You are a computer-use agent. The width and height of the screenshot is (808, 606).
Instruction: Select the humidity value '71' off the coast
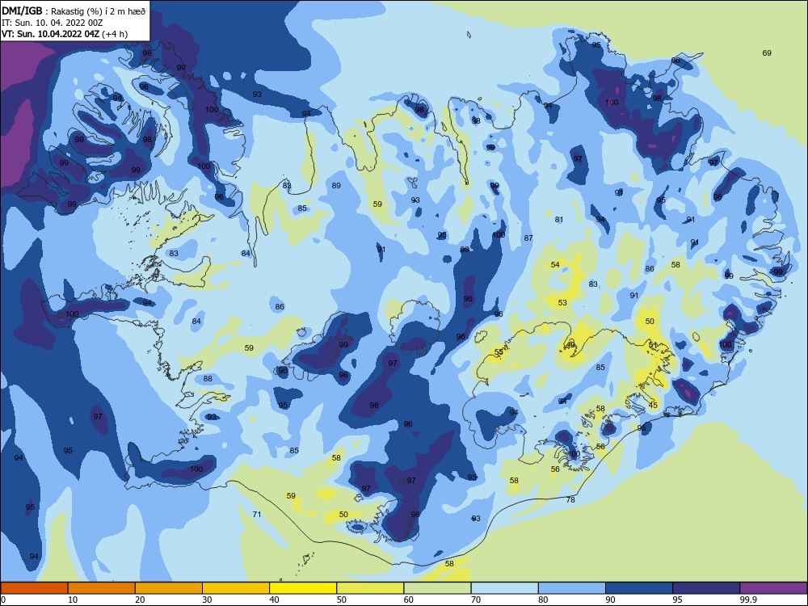257,514
